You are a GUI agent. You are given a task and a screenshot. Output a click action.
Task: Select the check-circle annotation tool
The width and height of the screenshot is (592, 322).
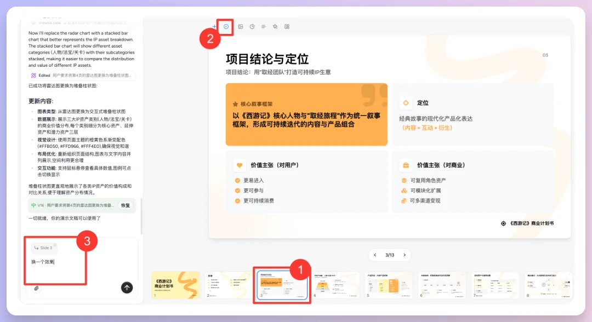(226, 26)
